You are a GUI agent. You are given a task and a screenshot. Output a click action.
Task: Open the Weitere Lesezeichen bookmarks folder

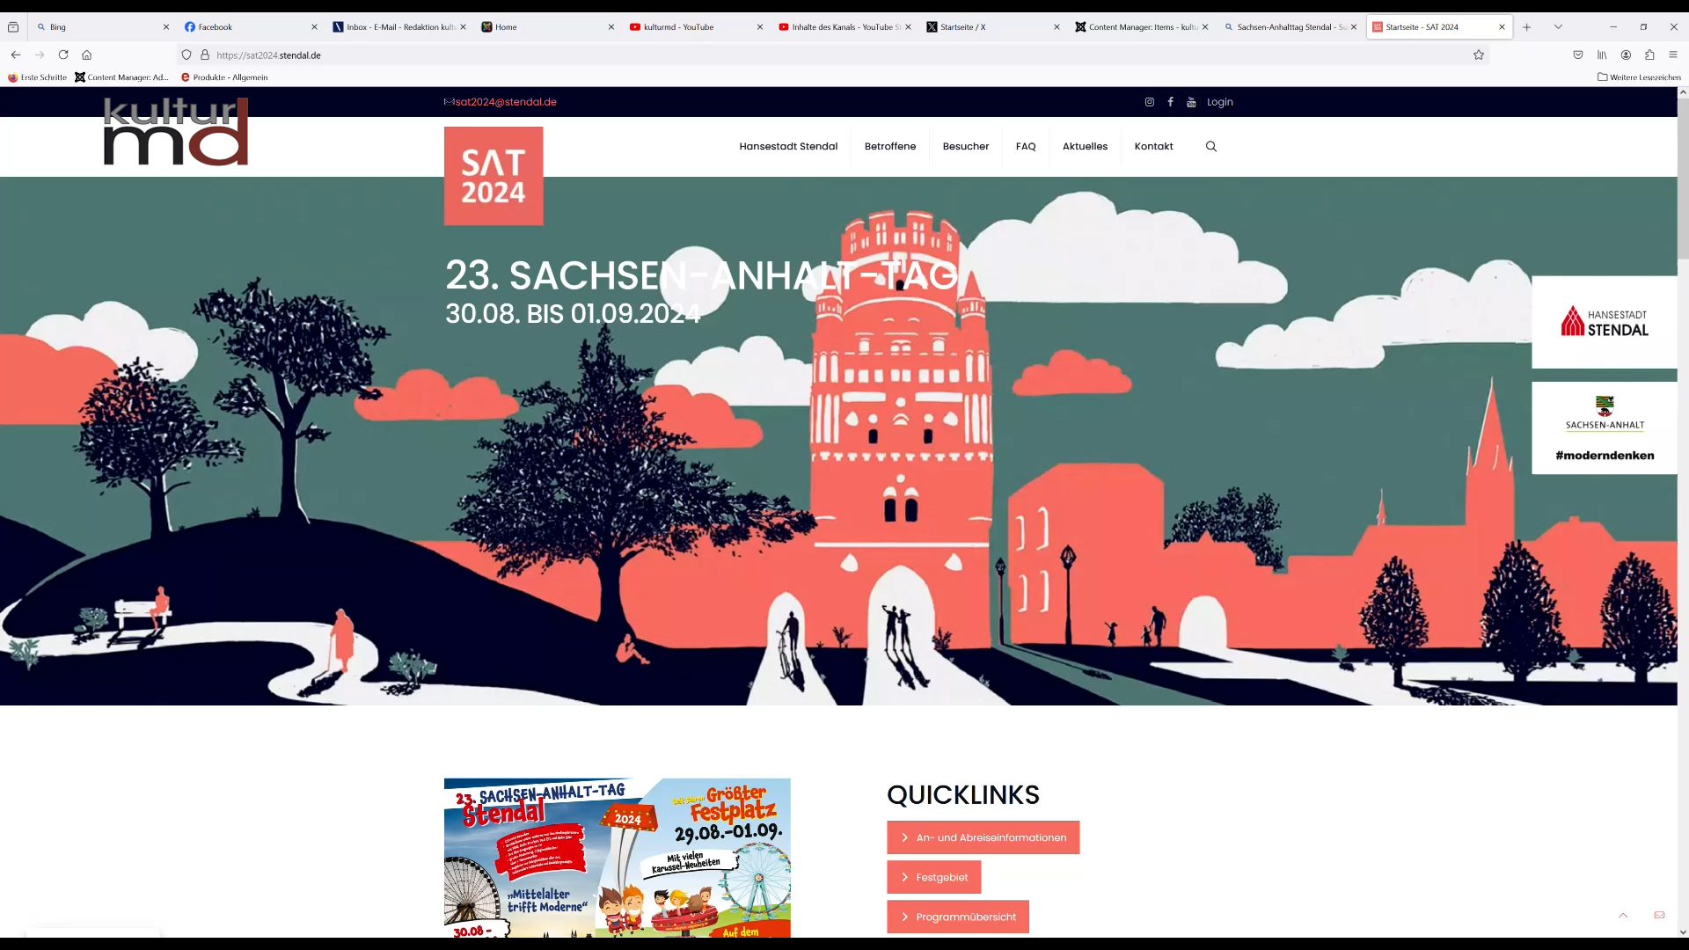point(1639,77)
